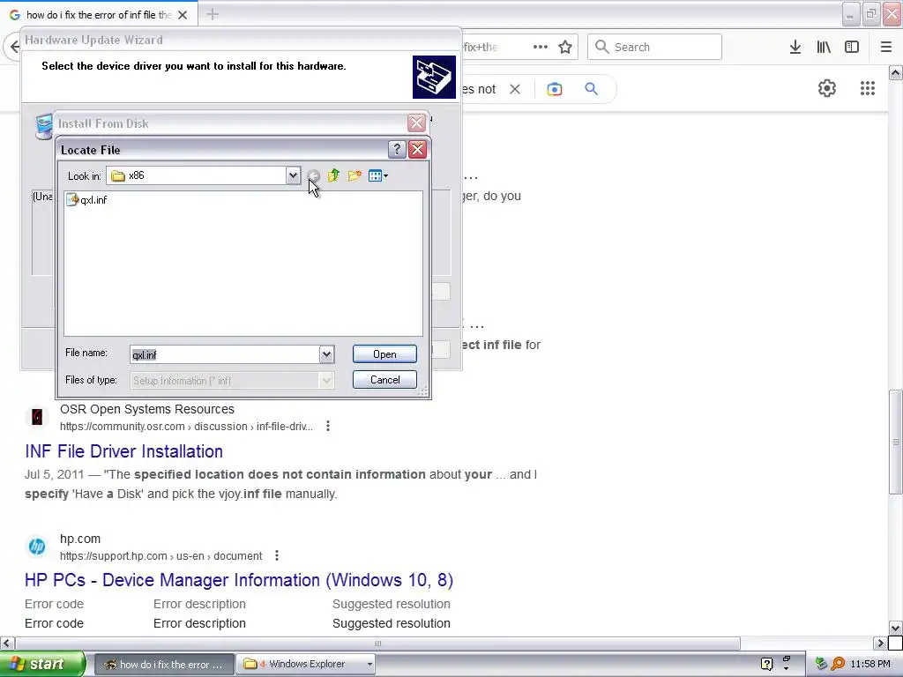Click the vertical scrollbar thumb
This screenshot has height=677, width=903.
(896, 442)
